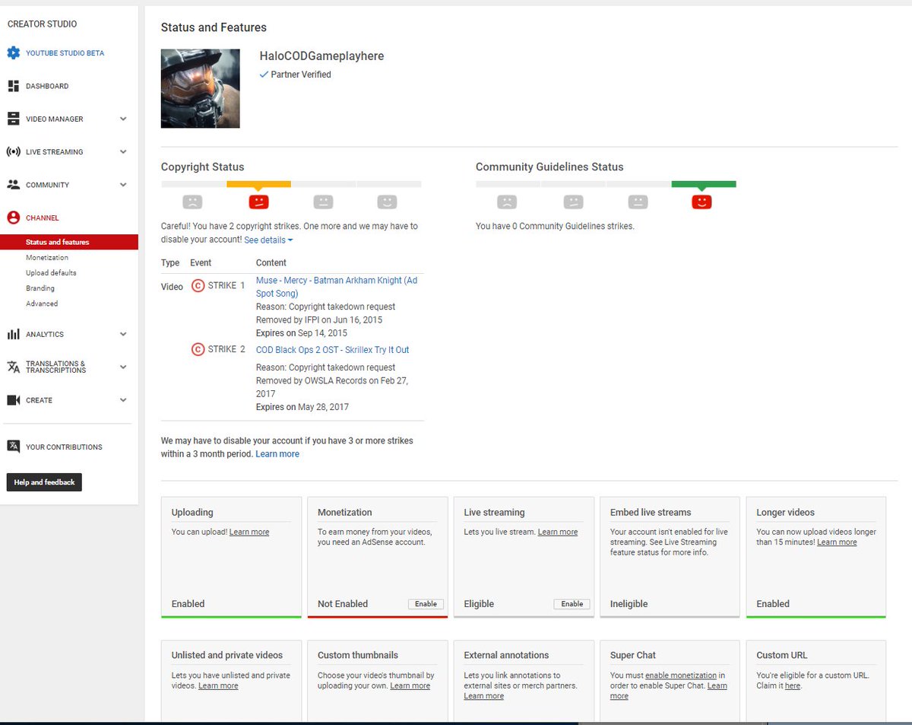This screenshot has height=725, width=912.
Task: Open Your Contributions in the sidebar
Action: (x=64, y=447)
